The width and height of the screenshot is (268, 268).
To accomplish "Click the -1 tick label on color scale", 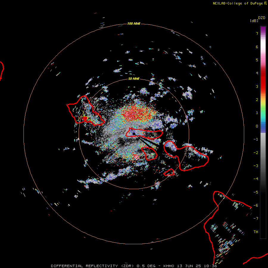I will (x=256, y=139).
